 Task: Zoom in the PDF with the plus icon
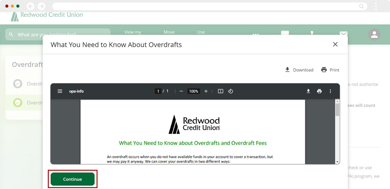coord(206,91)
